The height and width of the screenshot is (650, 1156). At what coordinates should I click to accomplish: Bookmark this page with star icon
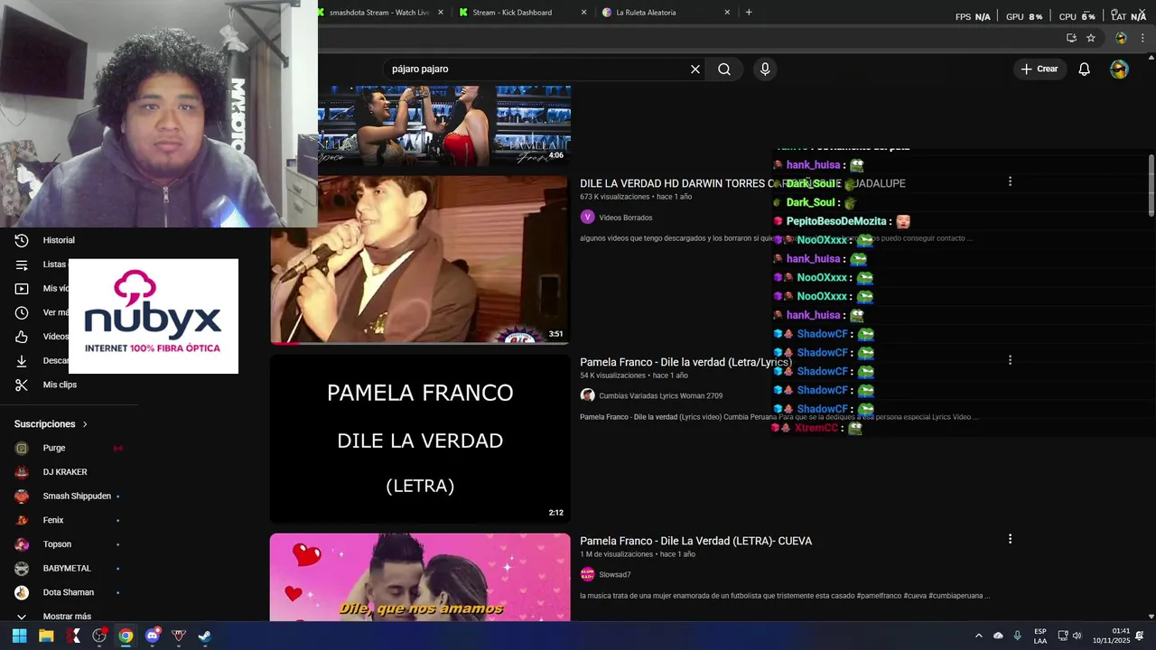click(1091, 38)
